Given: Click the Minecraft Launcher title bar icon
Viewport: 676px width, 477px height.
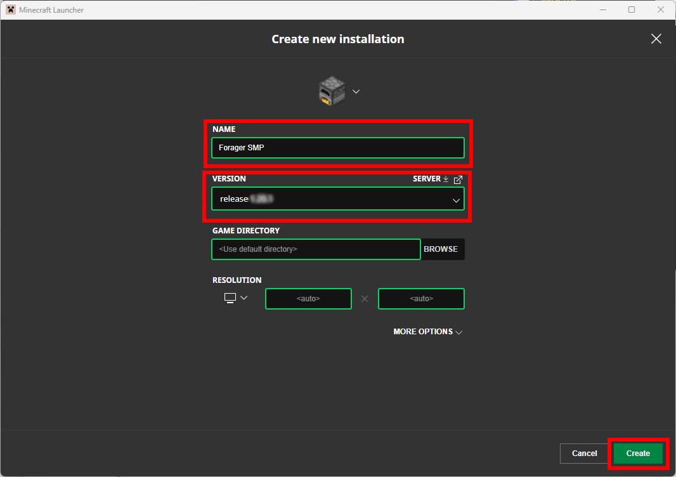Looking at the screenshot, I should coord(11,10).
